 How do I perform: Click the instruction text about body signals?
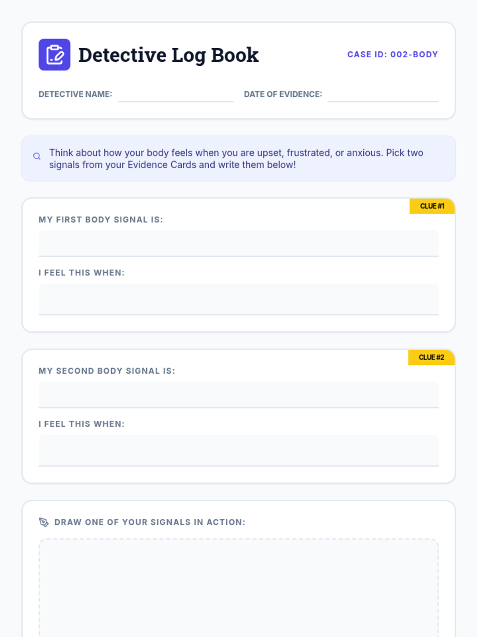[x=236, y=158]
